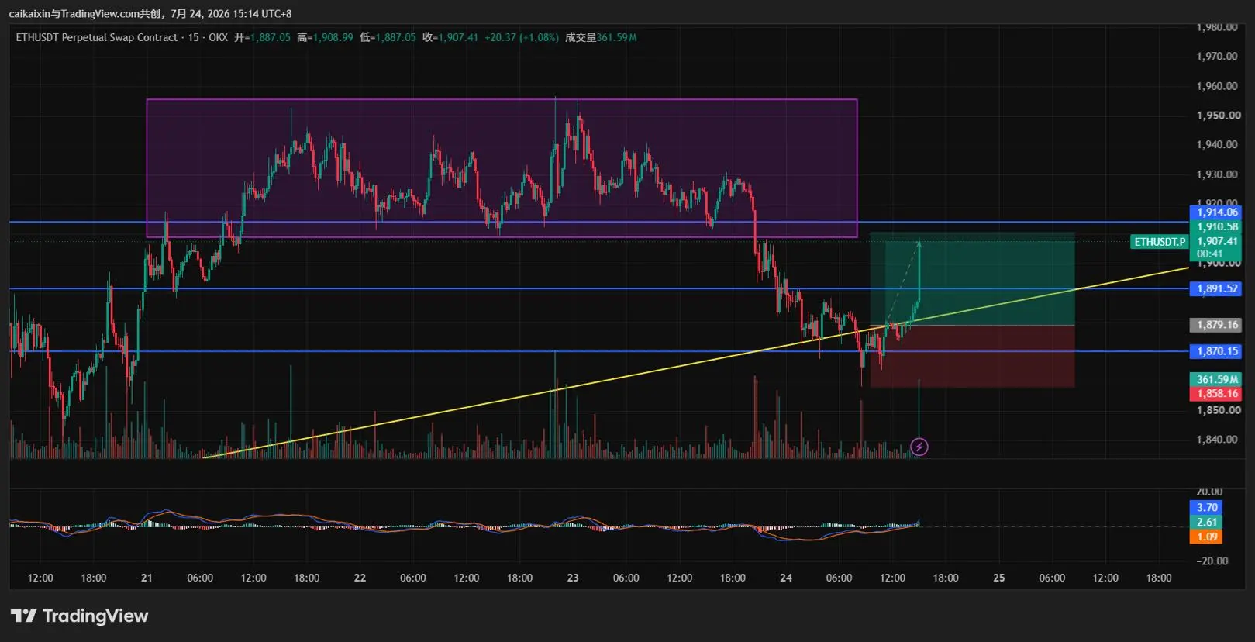The width and height of the screenshot is (1255, 642).
Task: Click date label 23 on time axis
Action: point(573,578)
